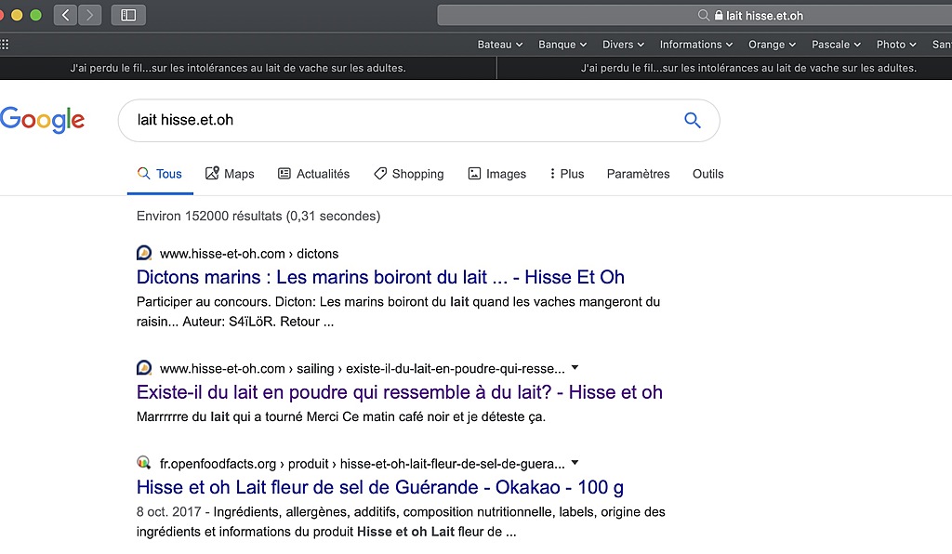Open the dropdown arrow after existe-il-du-lait-en-poudre URL

coord(575,368)
